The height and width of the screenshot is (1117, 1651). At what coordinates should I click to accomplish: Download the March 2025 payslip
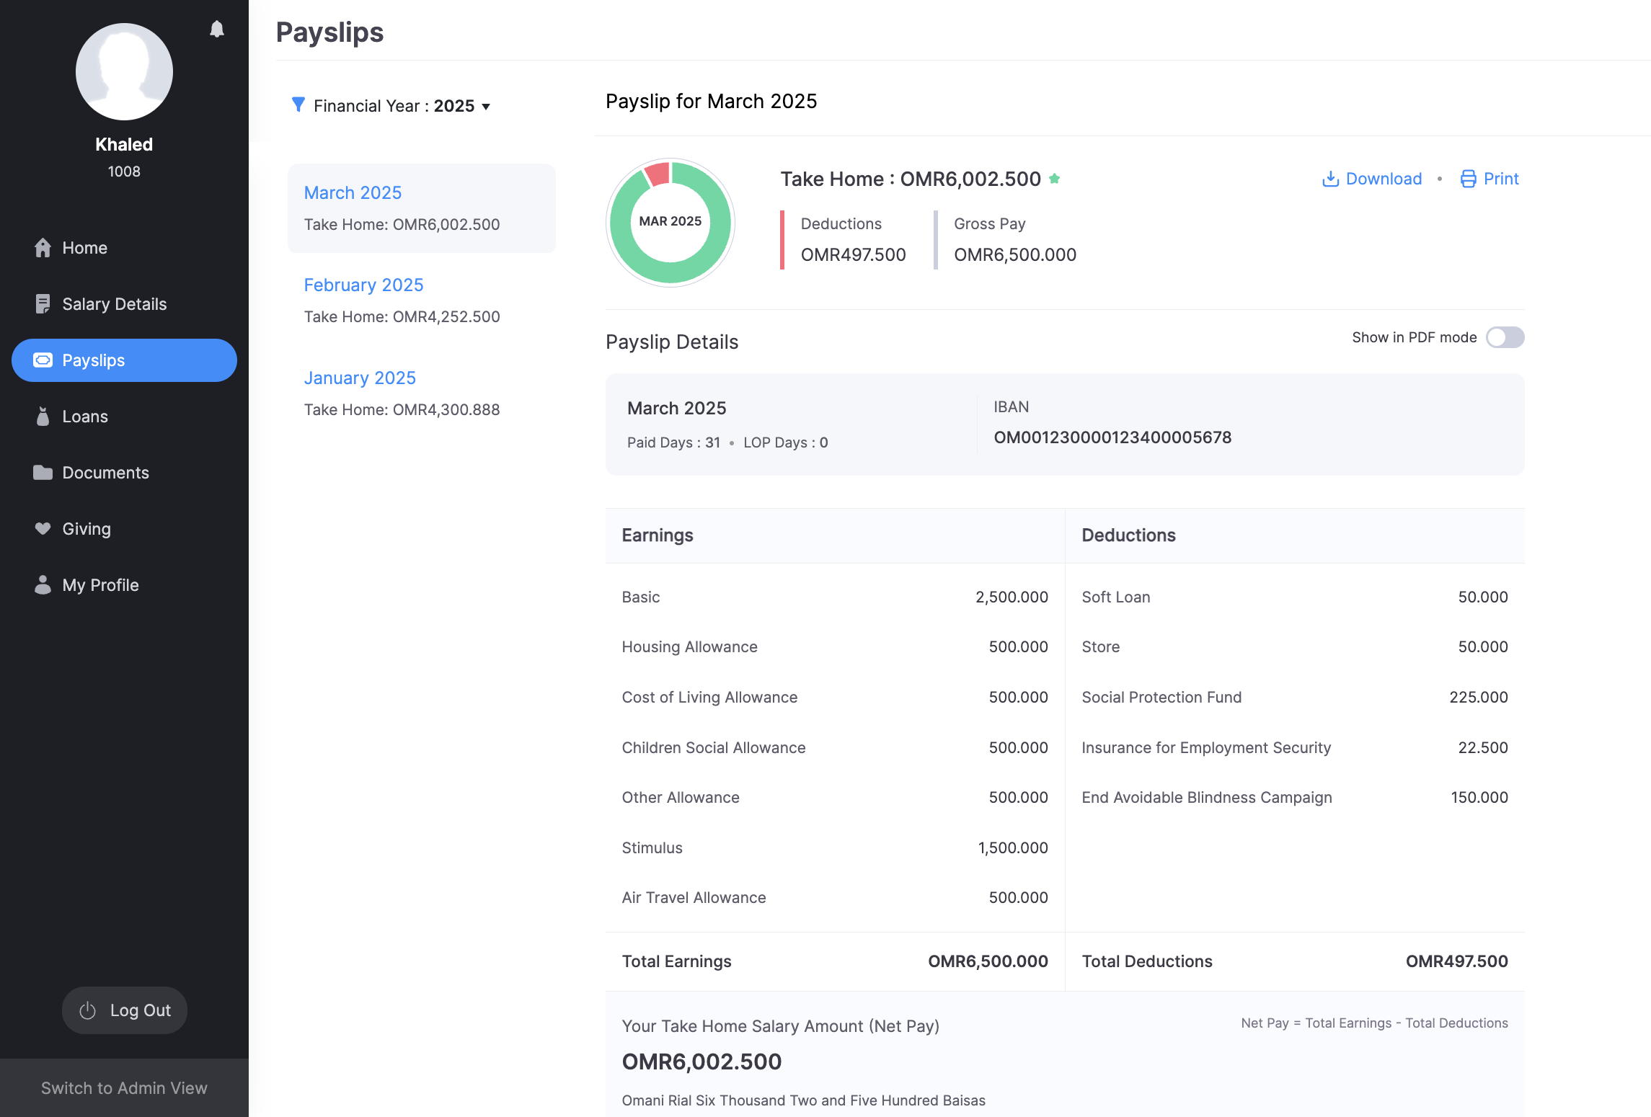point(1372,179)
